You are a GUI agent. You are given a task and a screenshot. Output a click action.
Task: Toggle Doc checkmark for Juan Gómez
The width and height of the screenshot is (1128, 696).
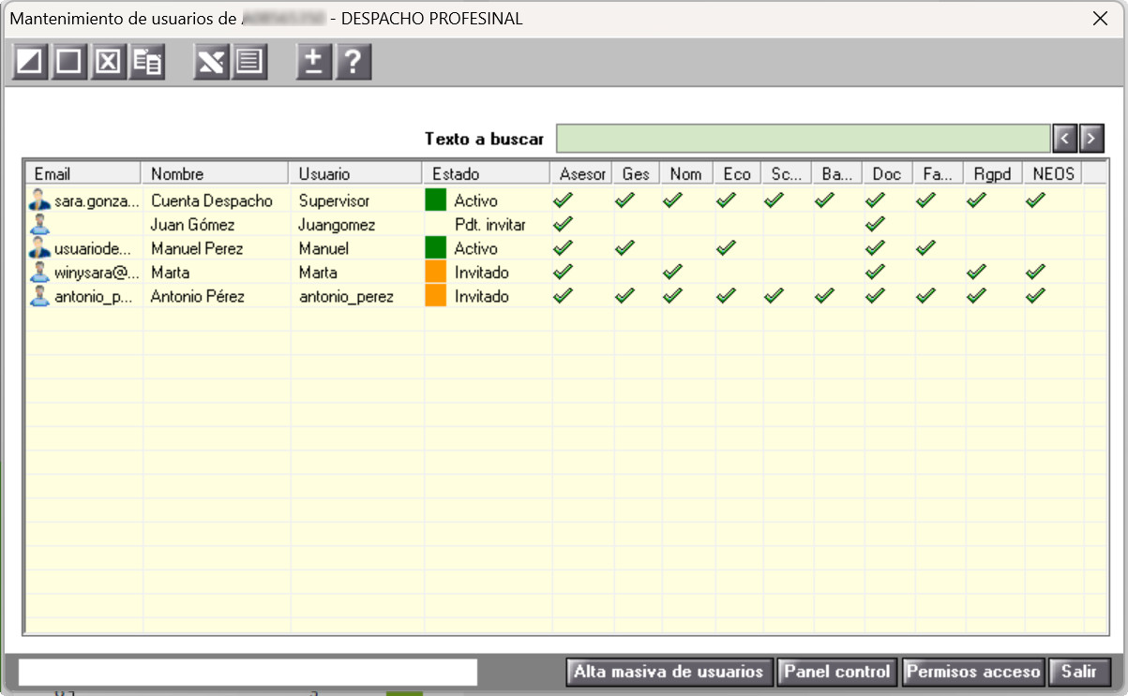pos(876,224)
